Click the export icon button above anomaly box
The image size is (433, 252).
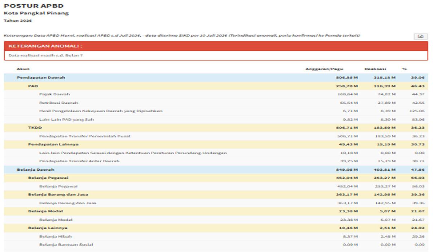click(420, 36)
